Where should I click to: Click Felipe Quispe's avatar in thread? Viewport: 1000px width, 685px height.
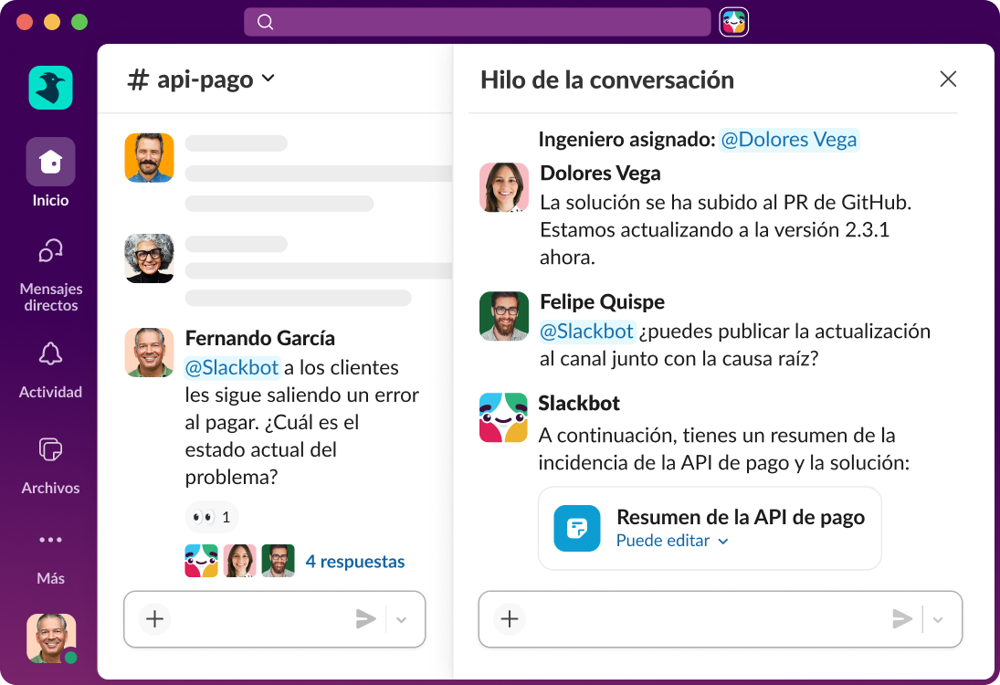tap(504, 316)
